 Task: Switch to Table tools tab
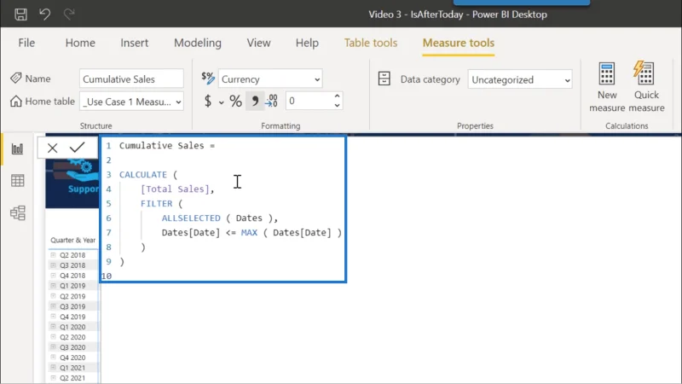tap(371, 43)
